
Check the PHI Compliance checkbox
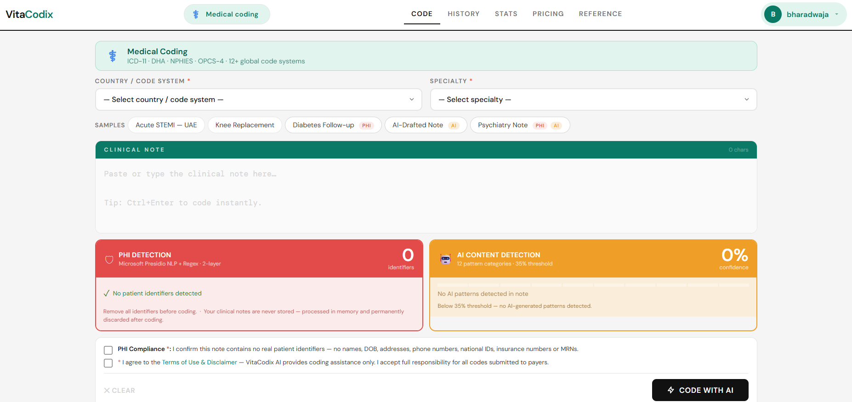click(x=108, y=350)
